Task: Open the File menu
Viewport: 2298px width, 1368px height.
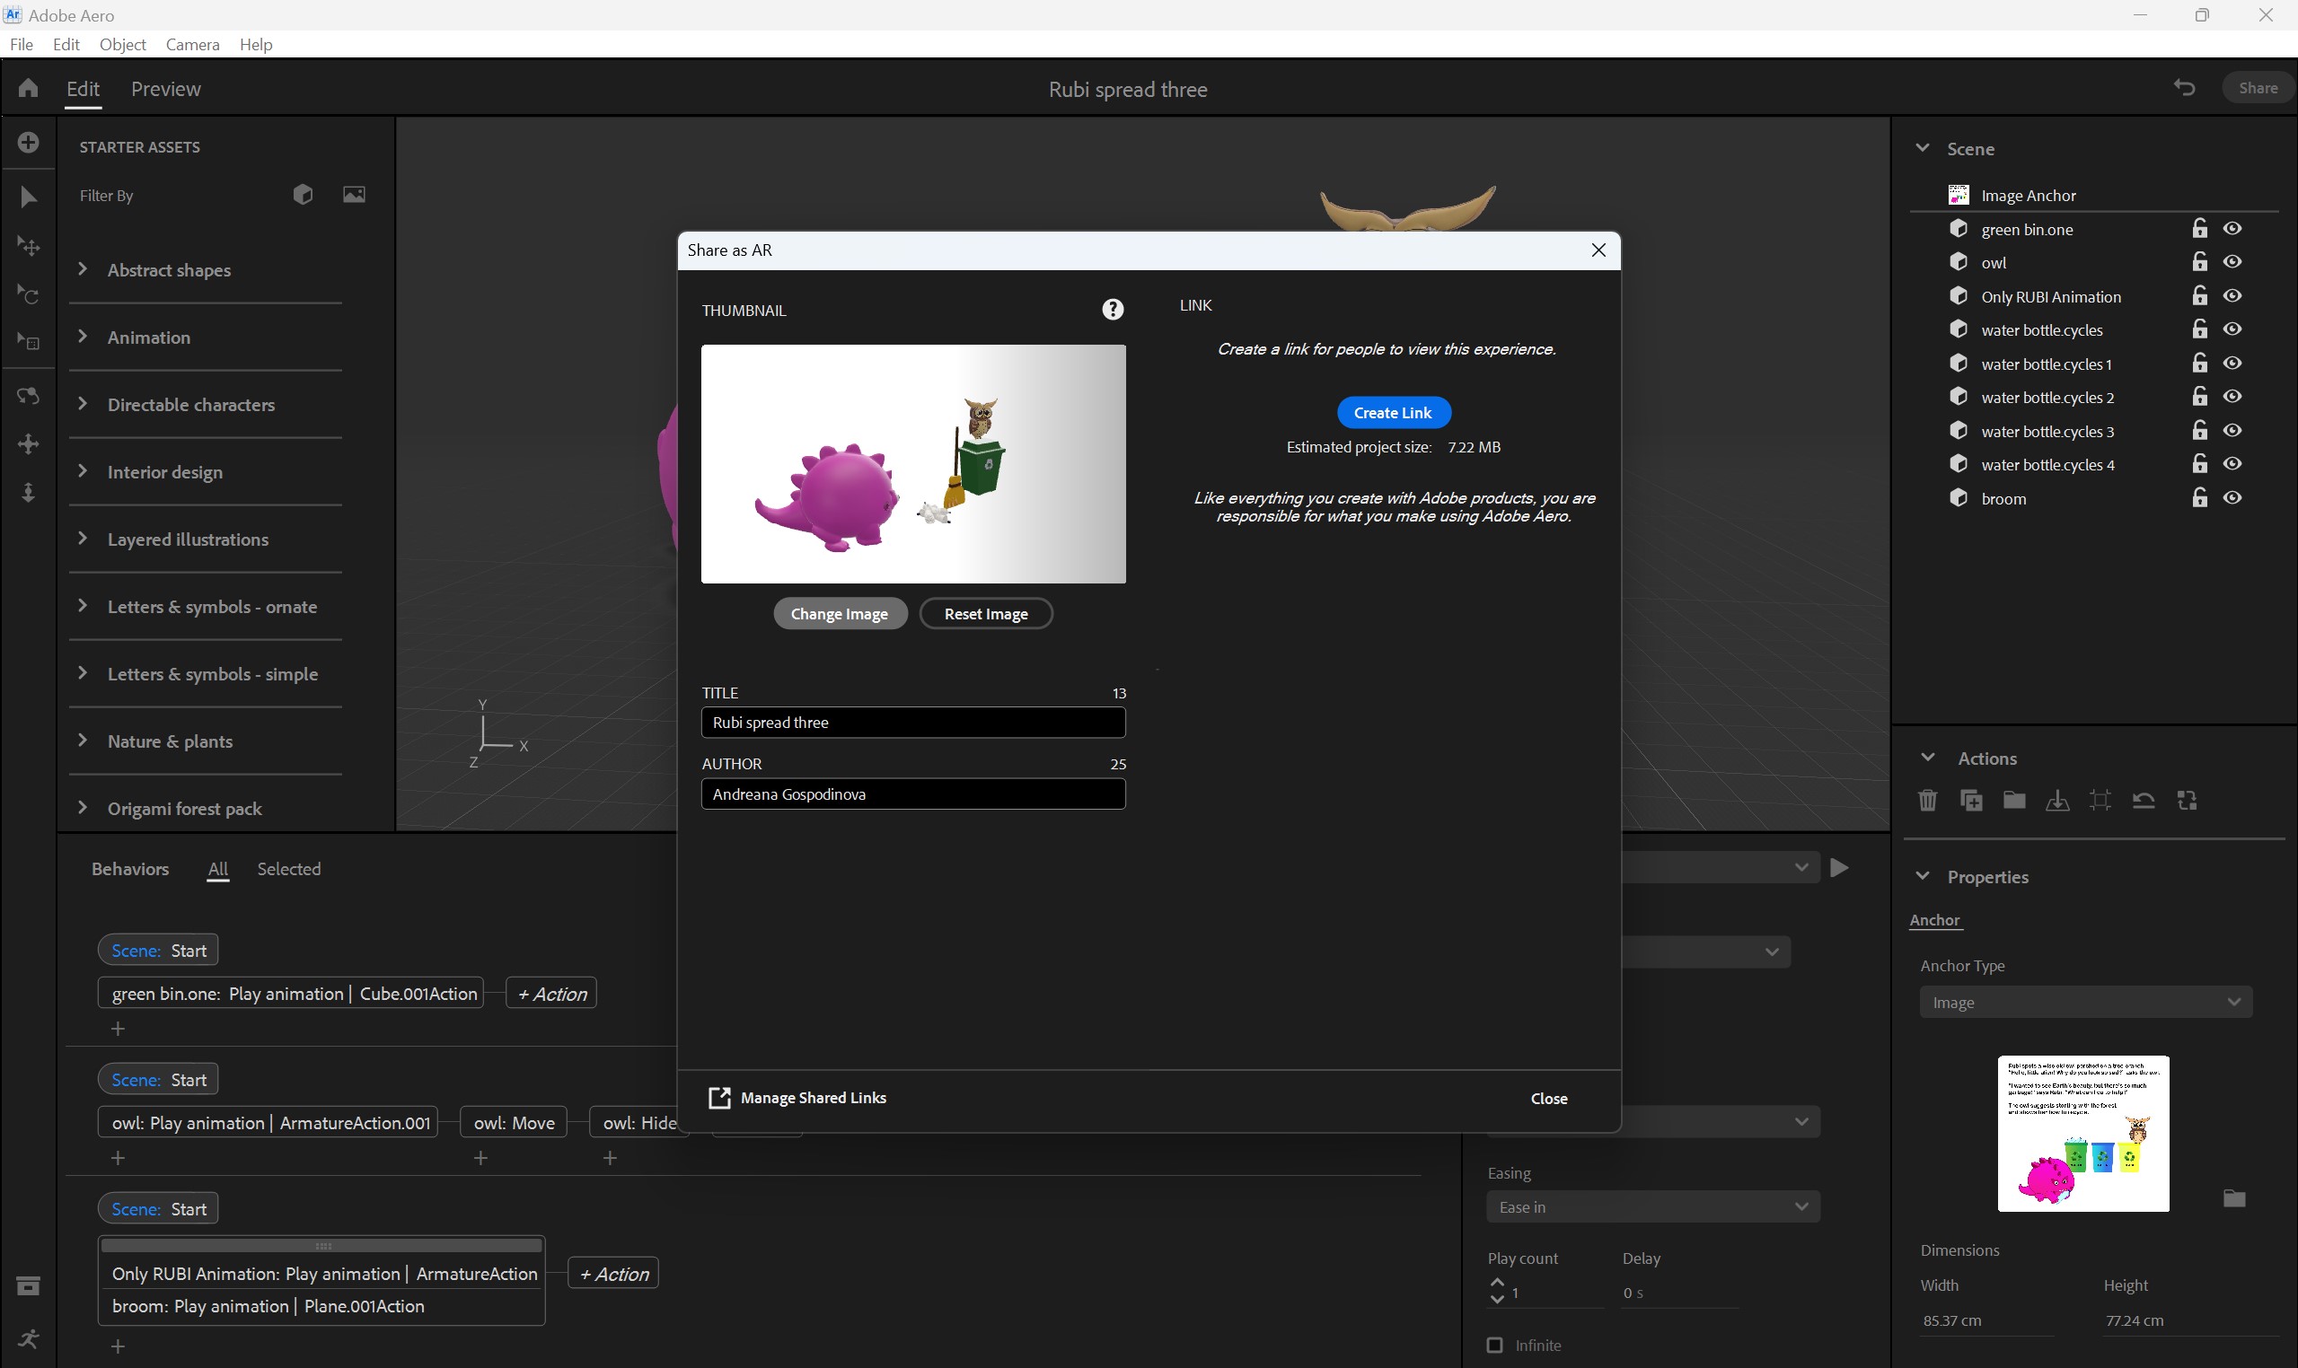Action: coord(22,44)
